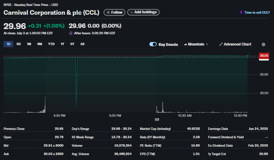Click the Ask value 30.03 x 2600
The height and width of the screenshot is (160, 274).
[x=53, y=154]
